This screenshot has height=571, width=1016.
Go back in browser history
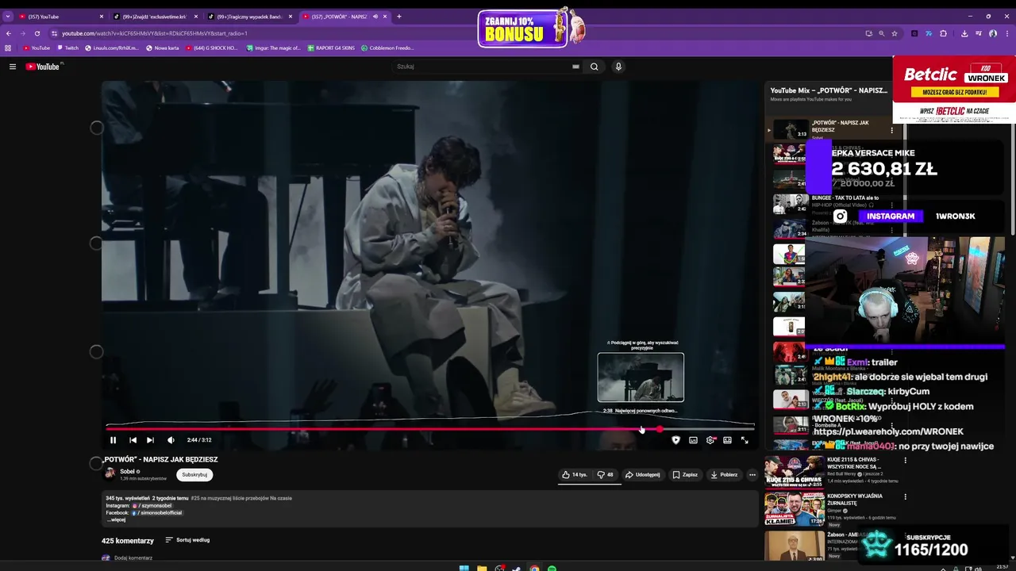click(8, 33)
